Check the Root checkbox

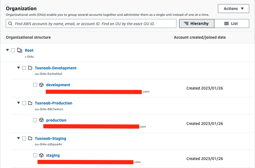click(13, 50)
